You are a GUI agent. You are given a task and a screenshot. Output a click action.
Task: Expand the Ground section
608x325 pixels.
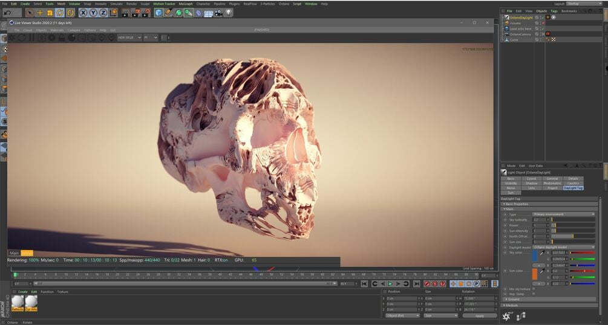click(513, 299)
